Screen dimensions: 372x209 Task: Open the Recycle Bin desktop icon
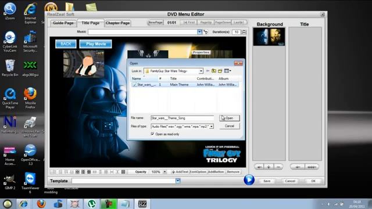coord(10,68)
